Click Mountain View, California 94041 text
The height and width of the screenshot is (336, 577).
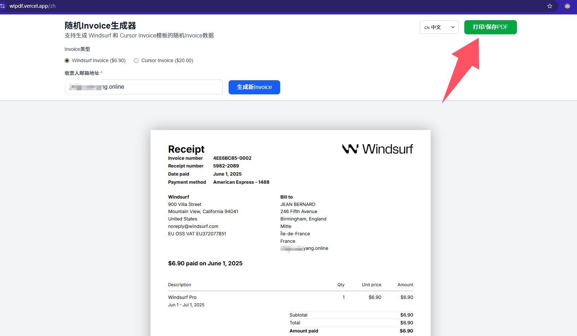(x=203, y=212)
